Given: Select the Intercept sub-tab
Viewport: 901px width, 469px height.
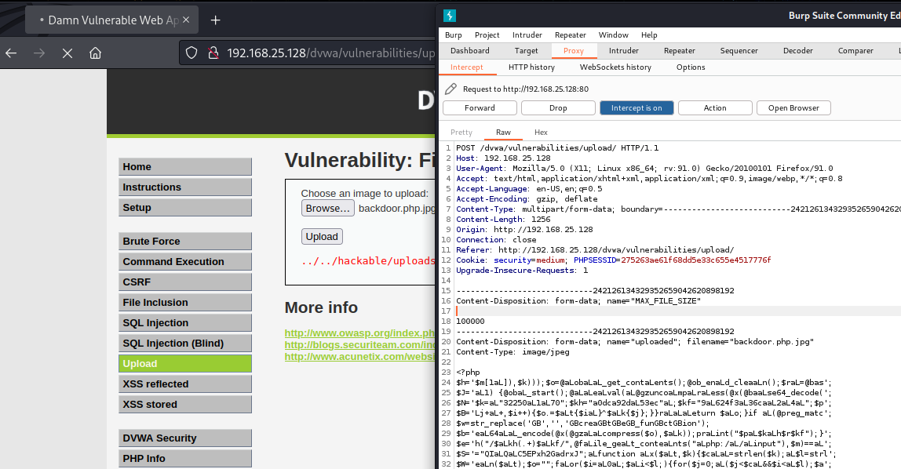Looking at the screenshot, I should point(466,67).
